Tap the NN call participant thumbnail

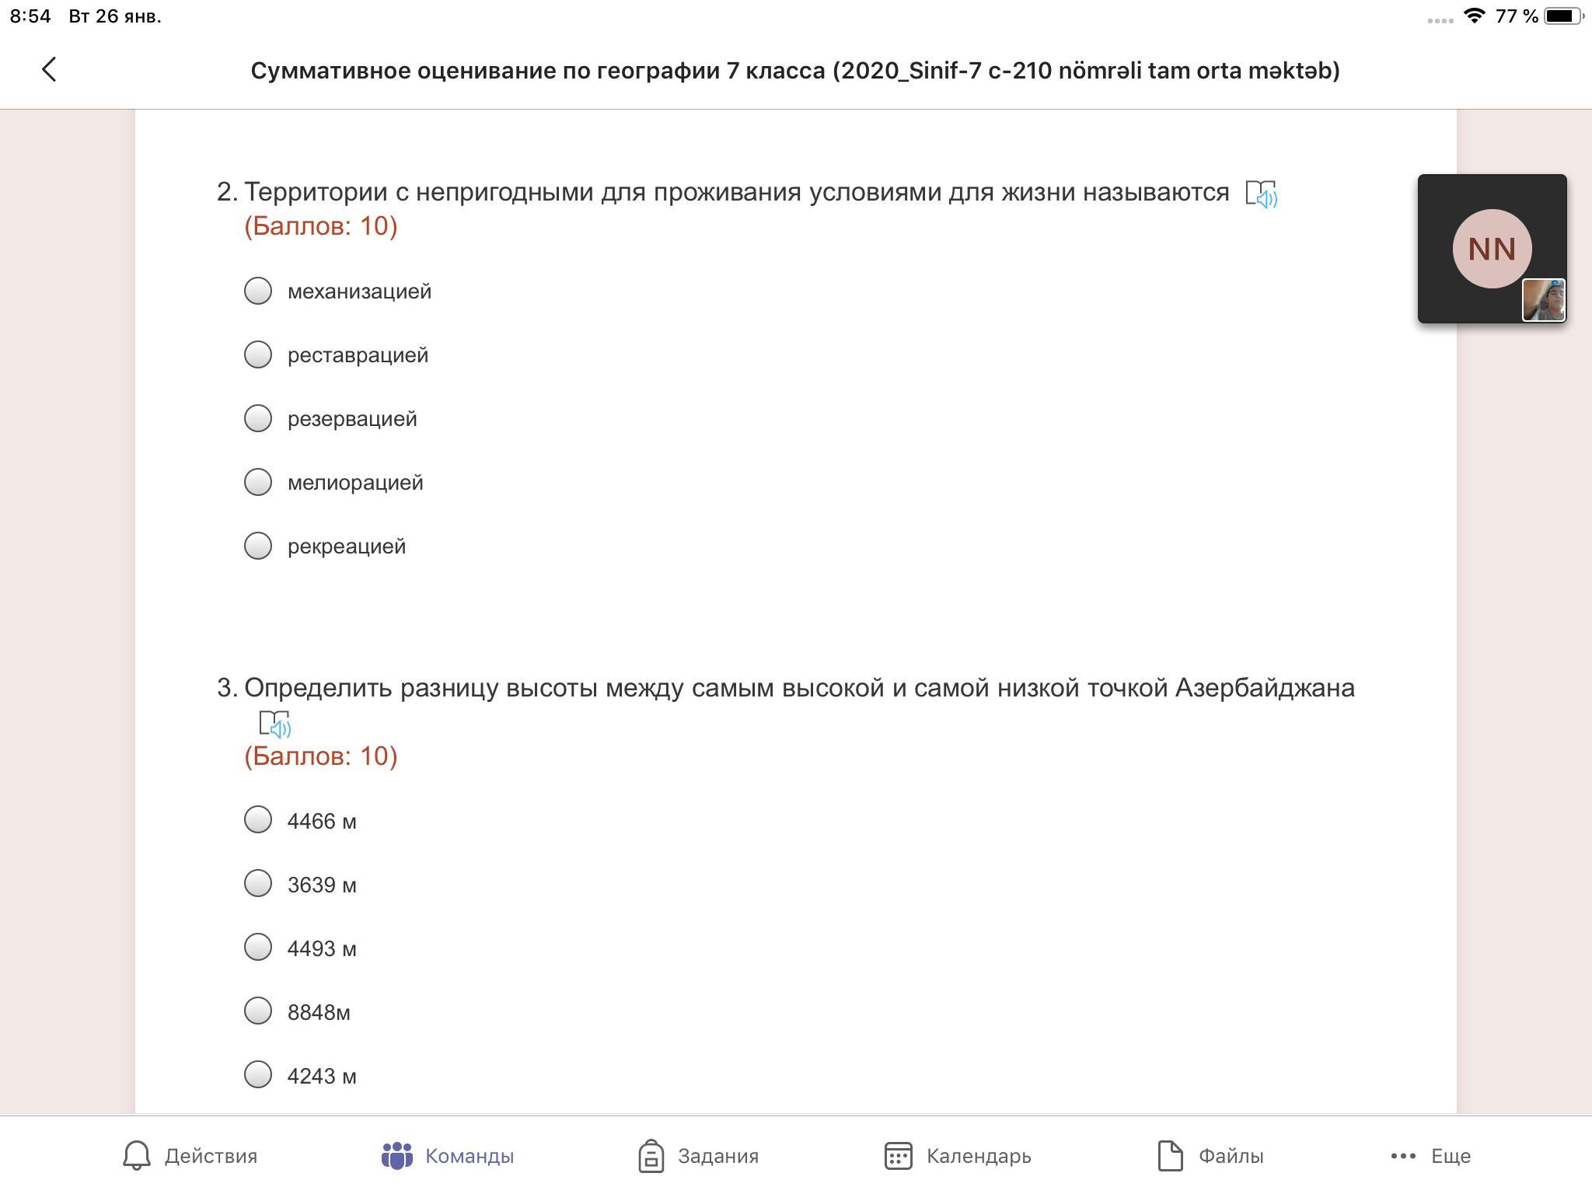coord(1491,248)
